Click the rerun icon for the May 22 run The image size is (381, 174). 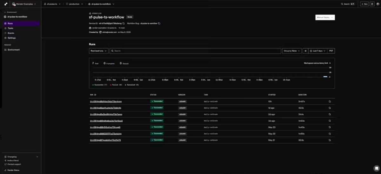[330, 133]
